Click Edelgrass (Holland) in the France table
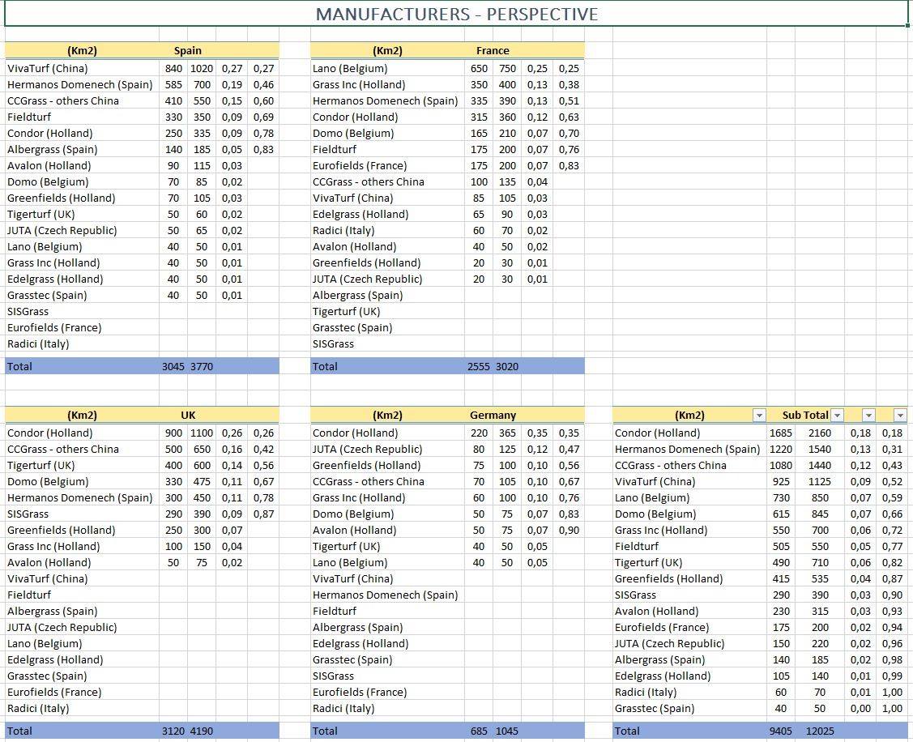 [361, 215]
